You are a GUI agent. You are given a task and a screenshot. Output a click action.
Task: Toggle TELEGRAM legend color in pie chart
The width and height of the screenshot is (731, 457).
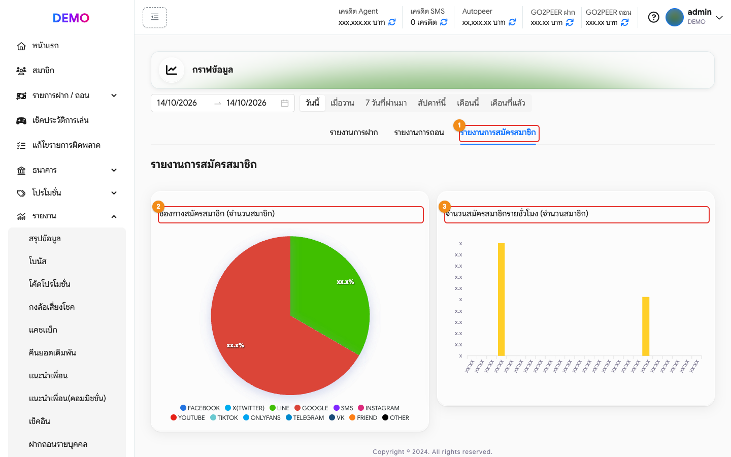pos(289,418)
